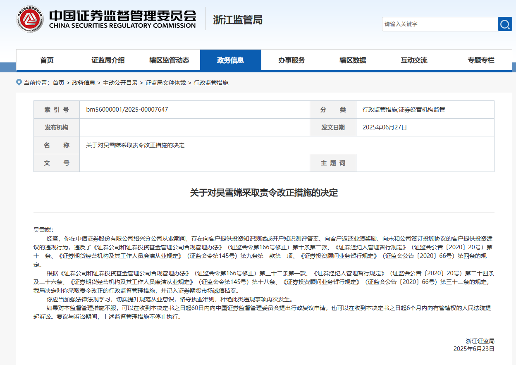Click the date 2025年06月27日 in the table
Viewport: 516px width, 365px height.
pos(385,127)
